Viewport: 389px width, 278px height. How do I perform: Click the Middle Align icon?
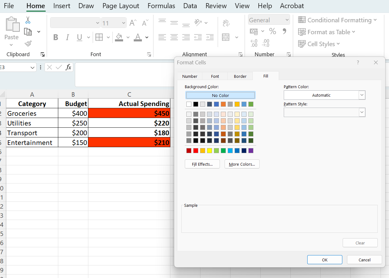[x=174, y=23]
